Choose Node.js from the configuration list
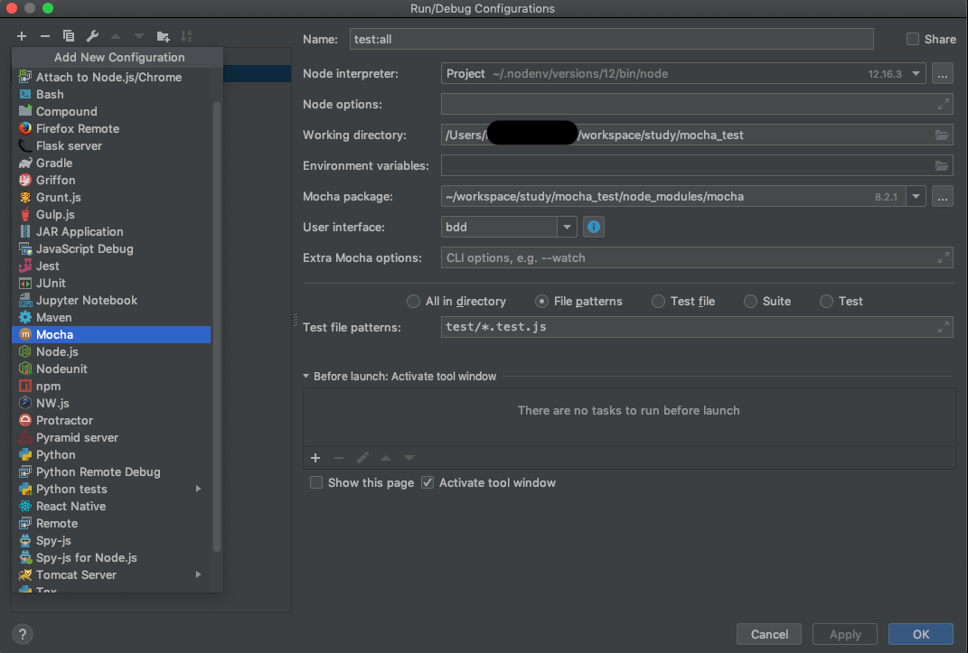Screen dimensions: 968x653 [111, 352]
